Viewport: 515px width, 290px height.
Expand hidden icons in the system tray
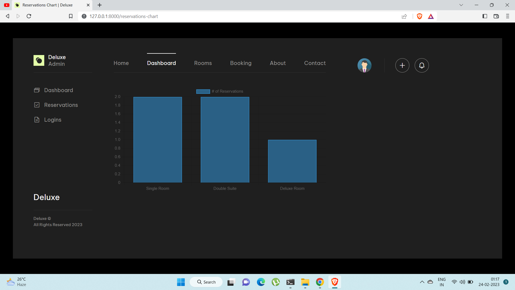tap(422, 282)
